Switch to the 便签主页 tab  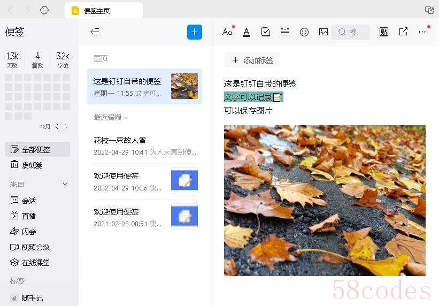click(x=104, y=11)
